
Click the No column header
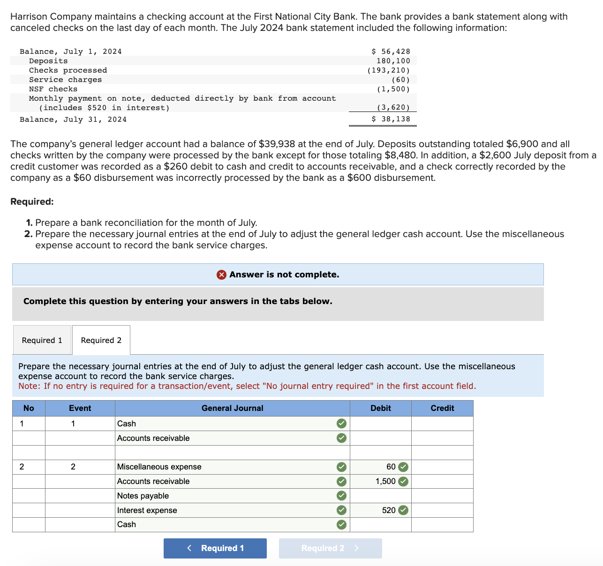pyautogui.click(x=29, y=408)
